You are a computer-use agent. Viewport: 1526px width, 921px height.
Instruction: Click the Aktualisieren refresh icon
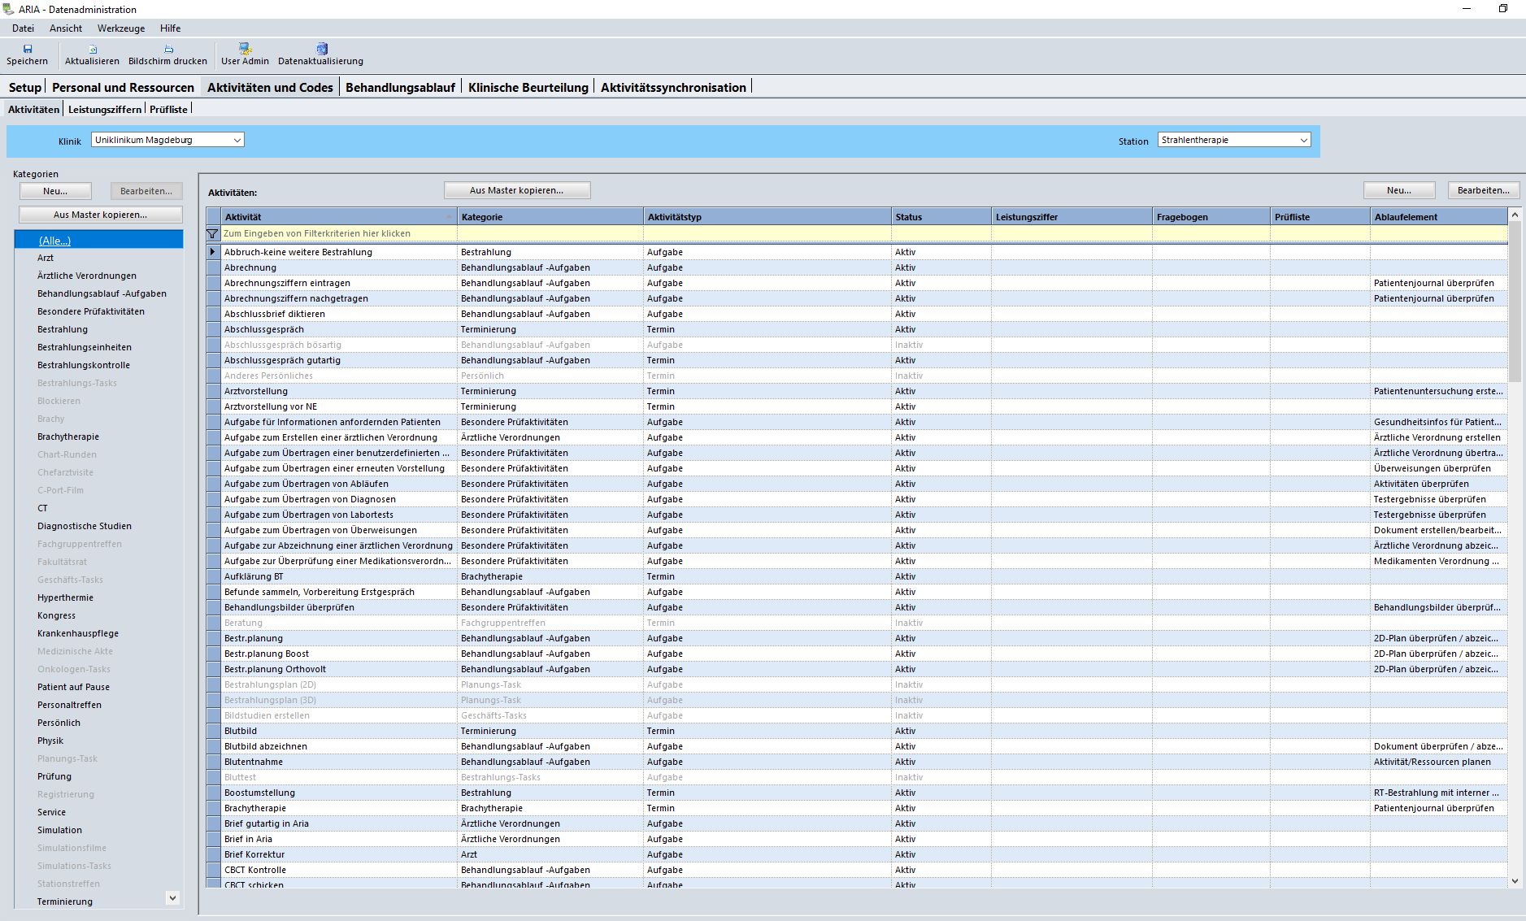(92, 49)
